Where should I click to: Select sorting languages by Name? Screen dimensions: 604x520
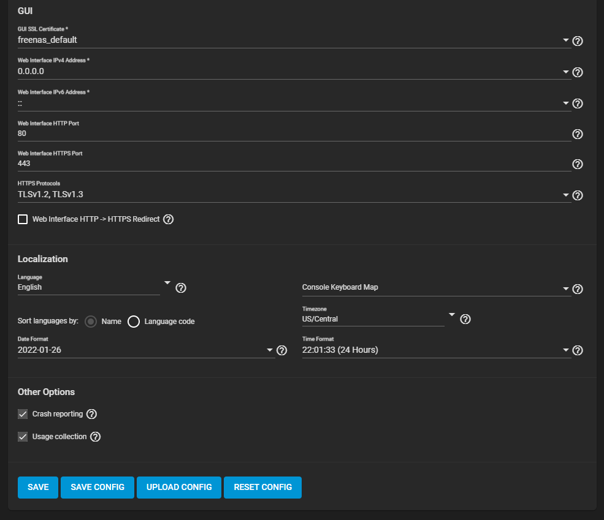91,321
